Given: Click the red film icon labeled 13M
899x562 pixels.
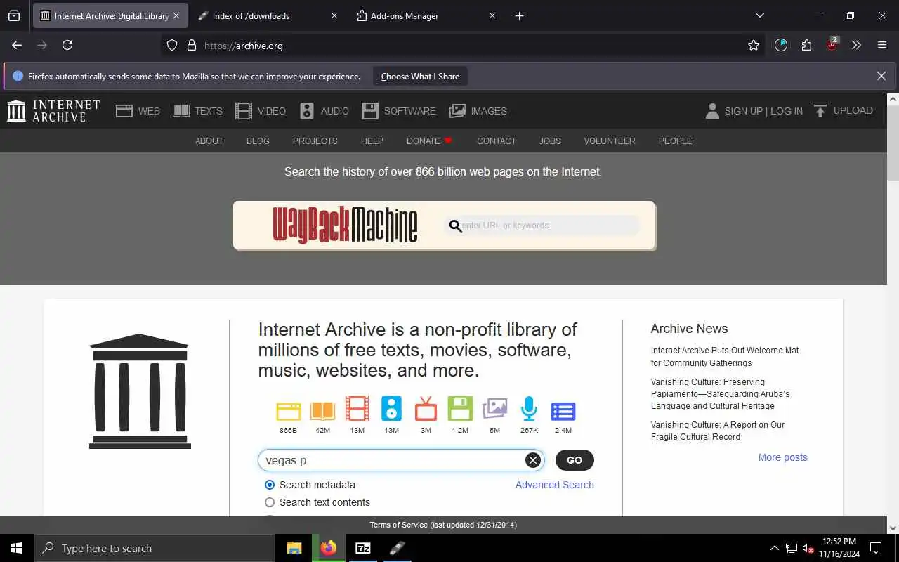Looking at the screenshot, I should coord(357,409).
